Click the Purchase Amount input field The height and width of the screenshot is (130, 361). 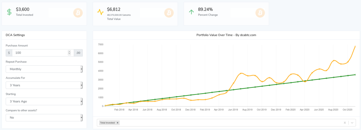point(43,53)
